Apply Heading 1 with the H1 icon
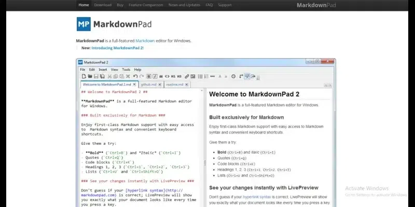This screenshot has height=207, width=415. pos(173,76)
